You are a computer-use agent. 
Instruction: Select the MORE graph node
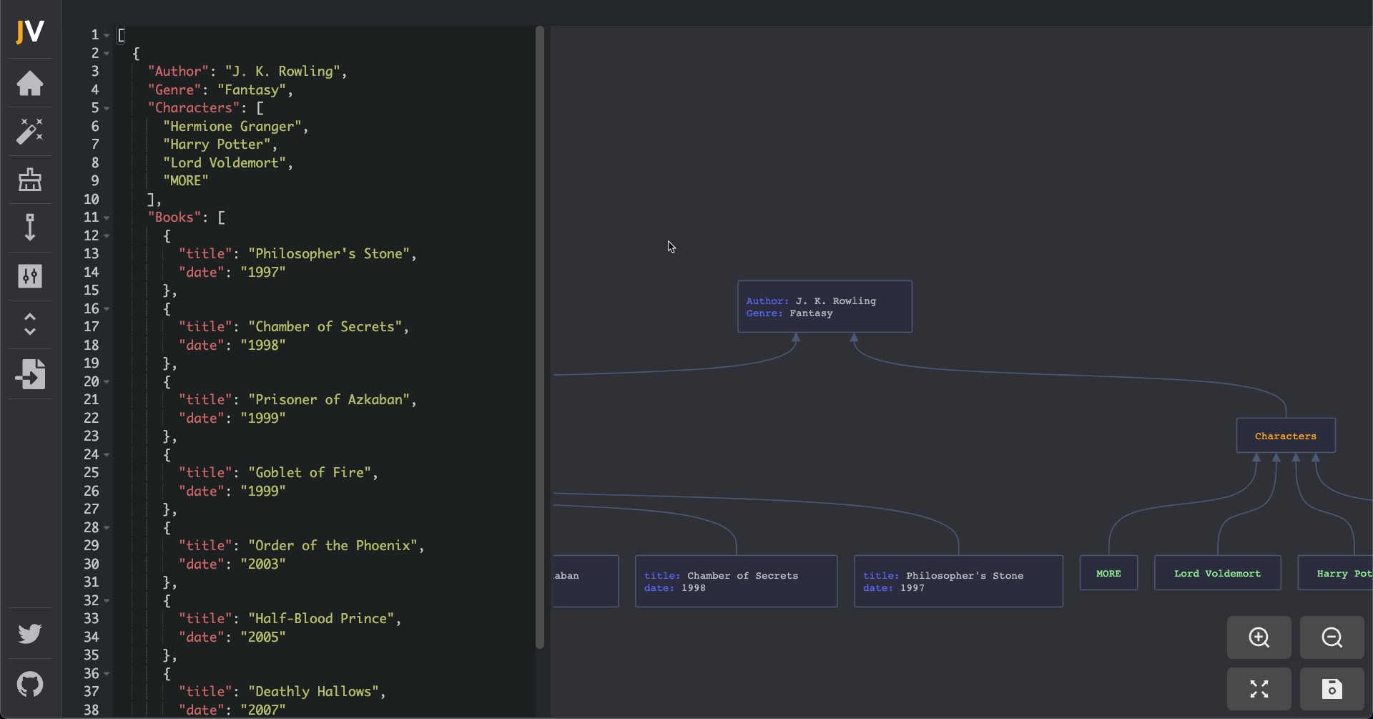point(1108,573)
